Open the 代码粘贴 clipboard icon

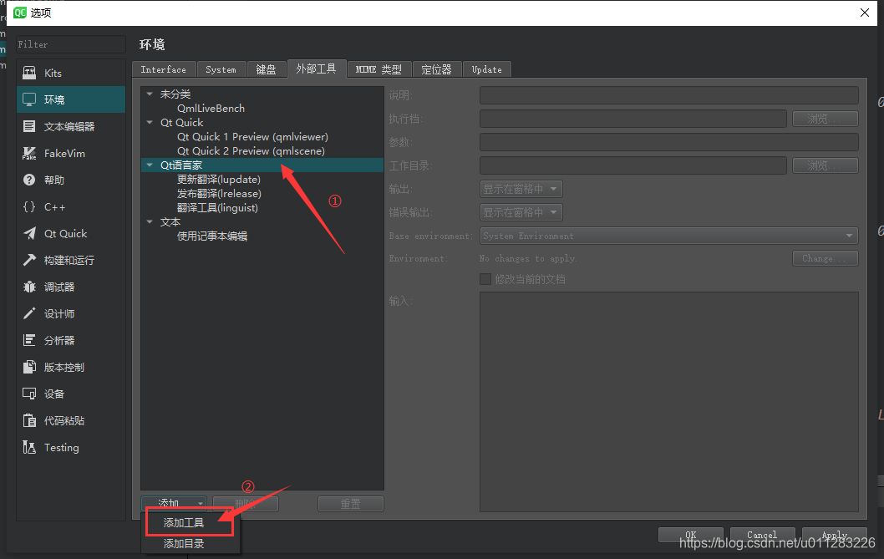29,420
